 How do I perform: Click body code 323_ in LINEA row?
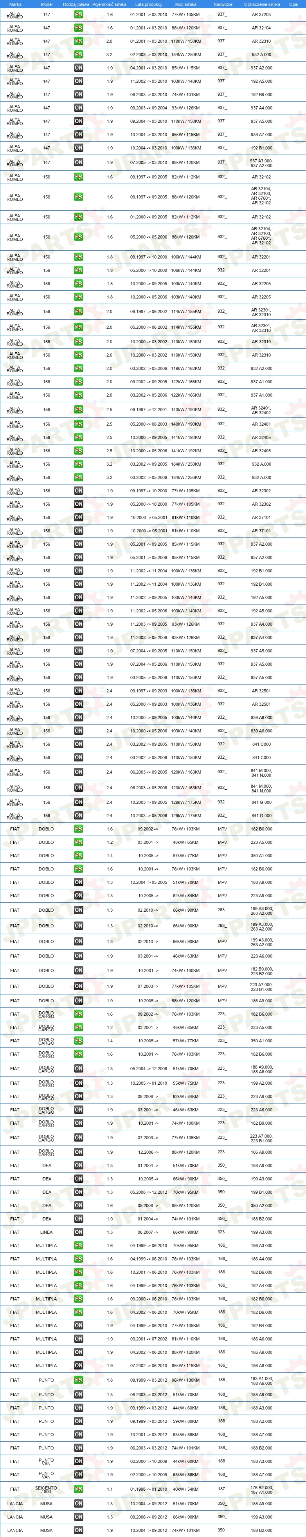tap(222, 1232)
